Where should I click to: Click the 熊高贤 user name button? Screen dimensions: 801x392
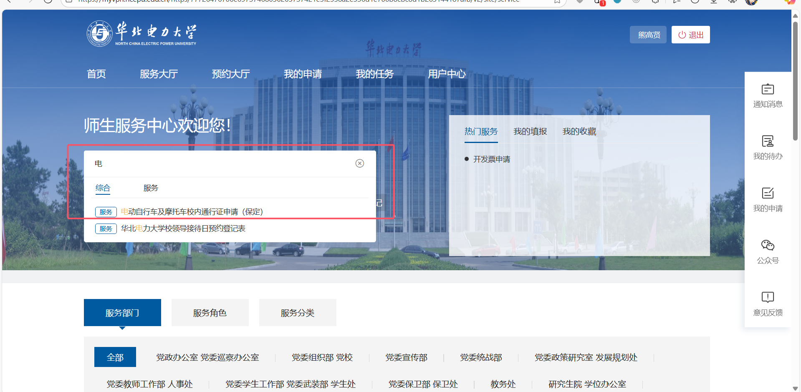648,35
